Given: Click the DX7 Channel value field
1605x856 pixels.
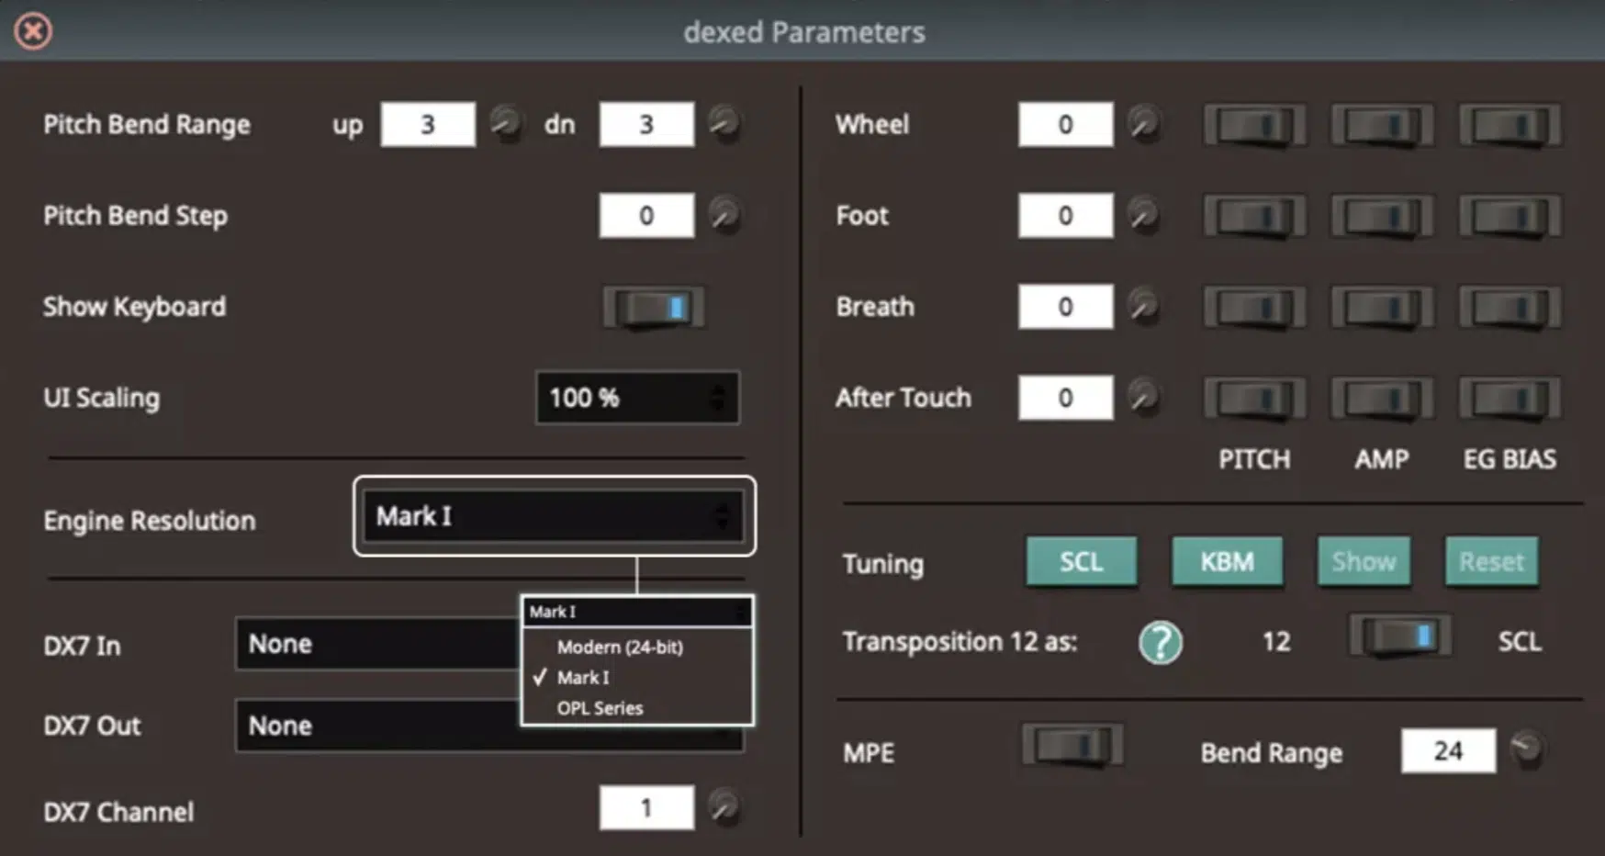Looking at the screenshot, I should [646, 807].
